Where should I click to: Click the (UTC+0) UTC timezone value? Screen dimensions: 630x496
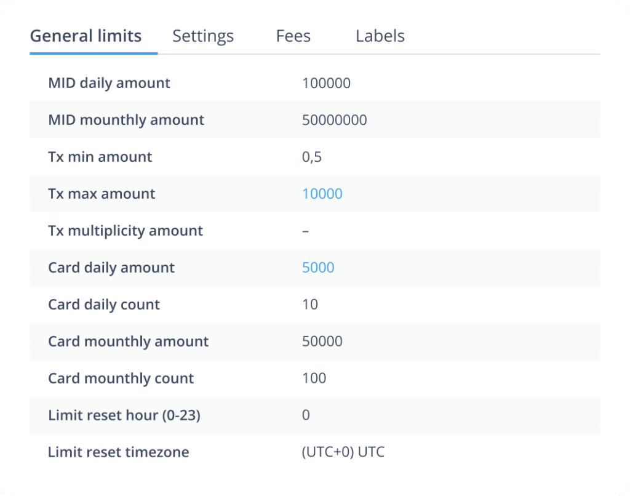pos(343,452)
